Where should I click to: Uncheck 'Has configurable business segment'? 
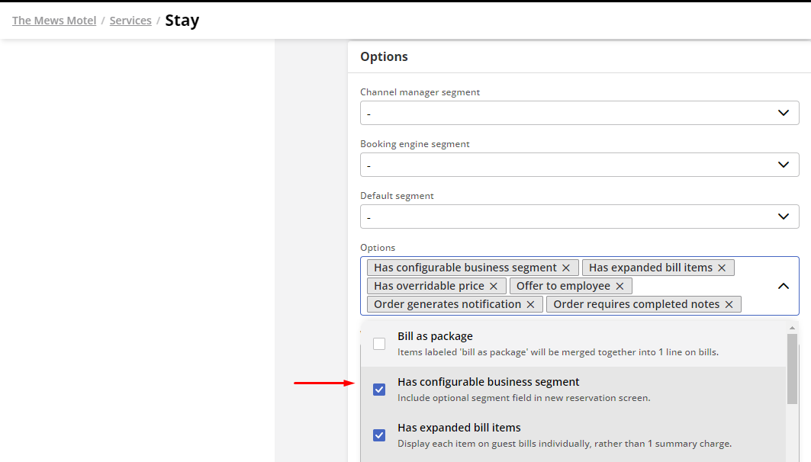[379, 389]
